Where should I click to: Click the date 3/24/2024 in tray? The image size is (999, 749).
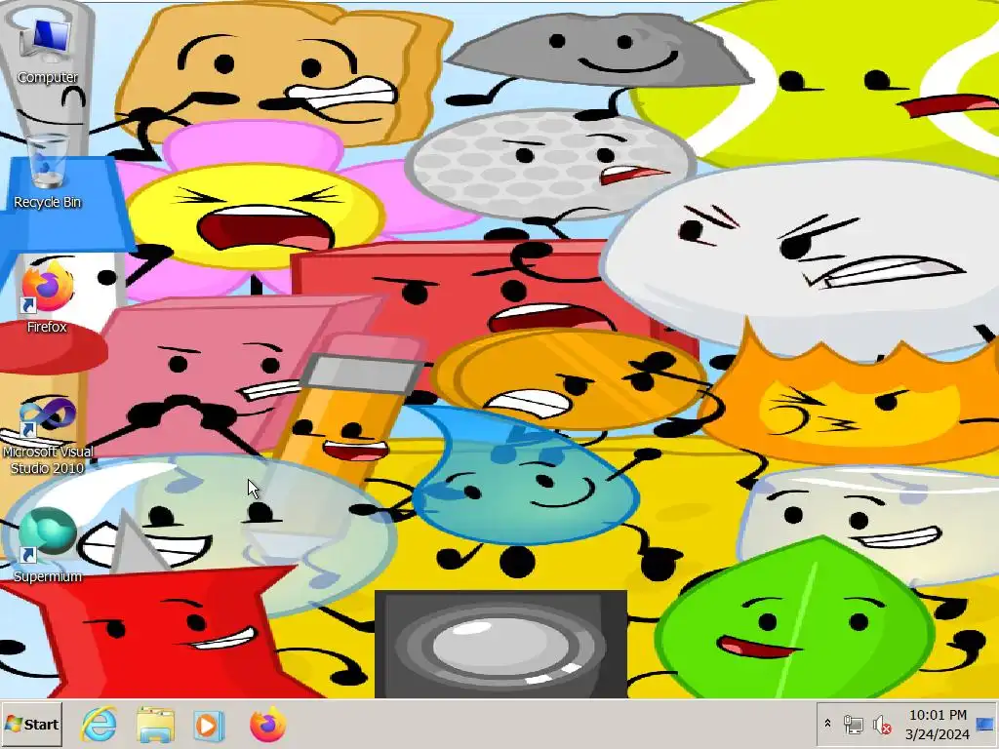938,734
